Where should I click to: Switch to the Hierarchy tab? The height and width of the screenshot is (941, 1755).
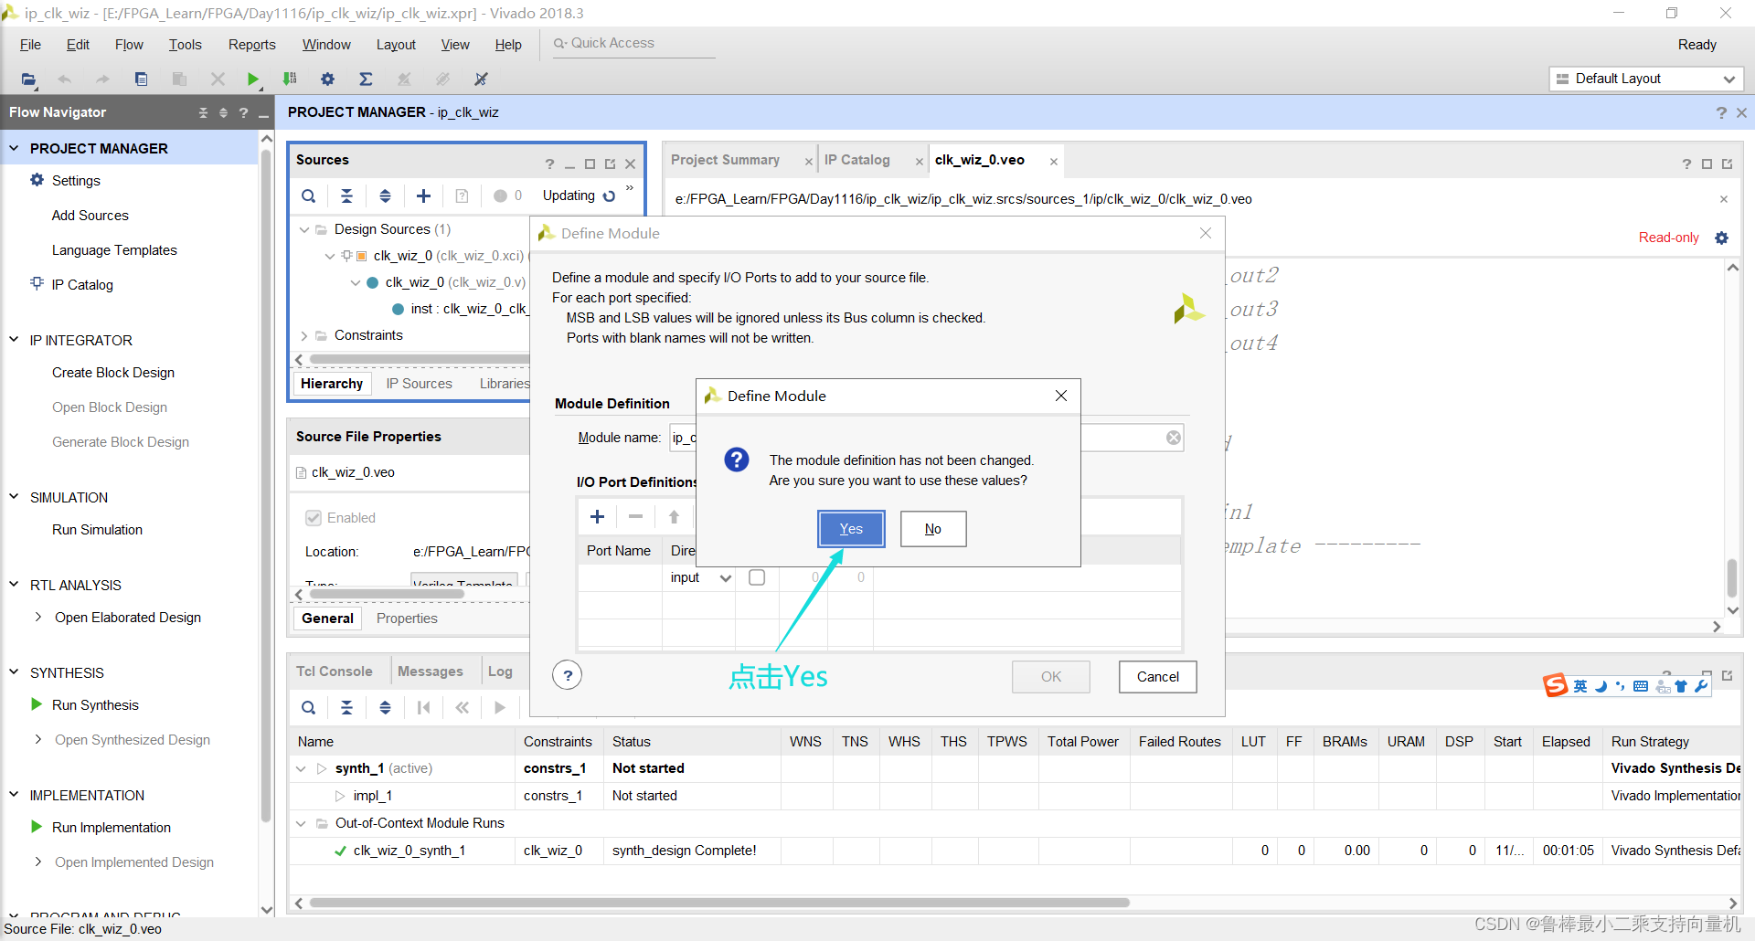[332, 384]
